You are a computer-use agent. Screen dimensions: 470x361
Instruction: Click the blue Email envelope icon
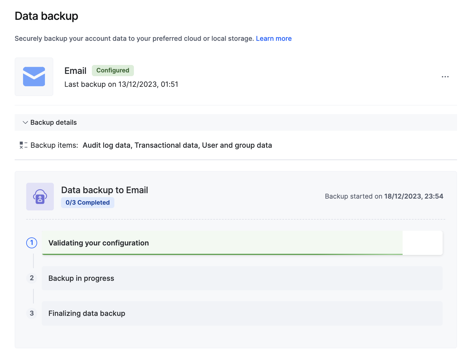[x=34, y=77]
